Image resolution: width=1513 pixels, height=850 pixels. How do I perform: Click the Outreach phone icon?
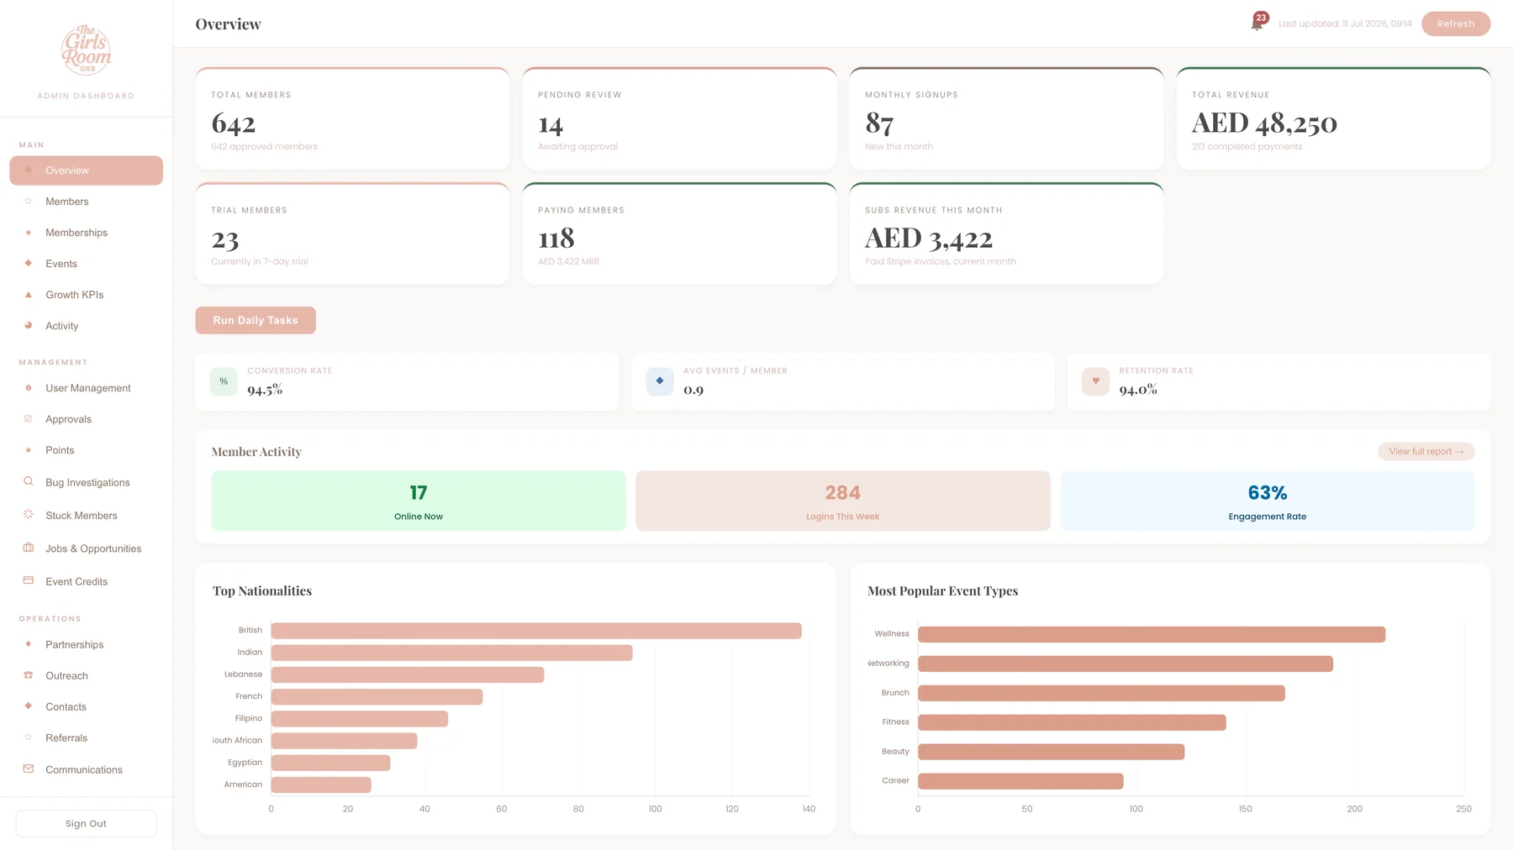click(29, 675)
